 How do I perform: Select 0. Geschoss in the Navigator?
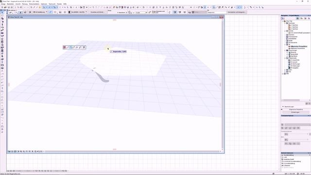293,29
